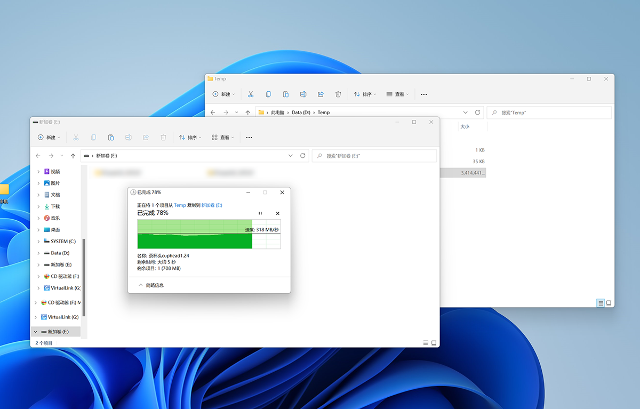Open more options ellipsis in 新加卷 (E:) window
640x409 pixels.
pos(249,138)
